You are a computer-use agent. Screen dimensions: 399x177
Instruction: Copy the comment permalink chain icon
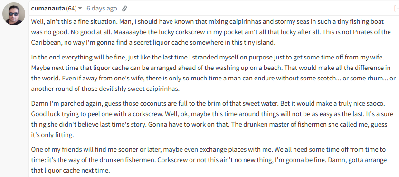(124, 9)
